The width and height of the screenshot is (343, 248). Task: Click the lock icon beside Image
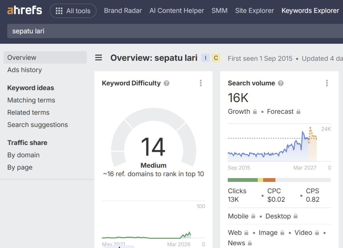(282, 233)
